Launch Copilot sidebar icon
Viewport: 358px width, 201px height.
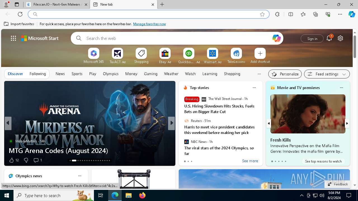click(x=352, y=14)
